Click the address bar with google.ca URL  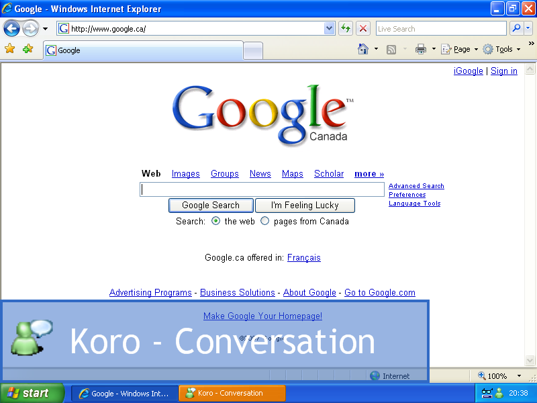191,28
